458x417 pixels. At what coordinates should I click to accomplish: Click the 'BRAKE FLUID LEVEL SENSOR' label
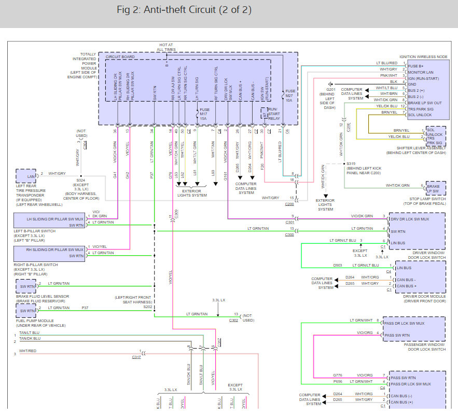pos(43,296)
